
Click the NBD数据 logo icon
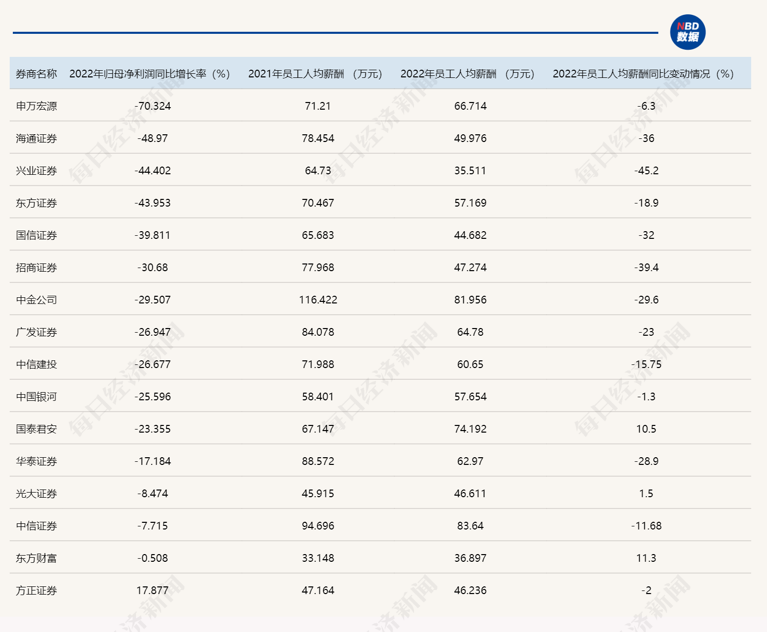(687, 32)
